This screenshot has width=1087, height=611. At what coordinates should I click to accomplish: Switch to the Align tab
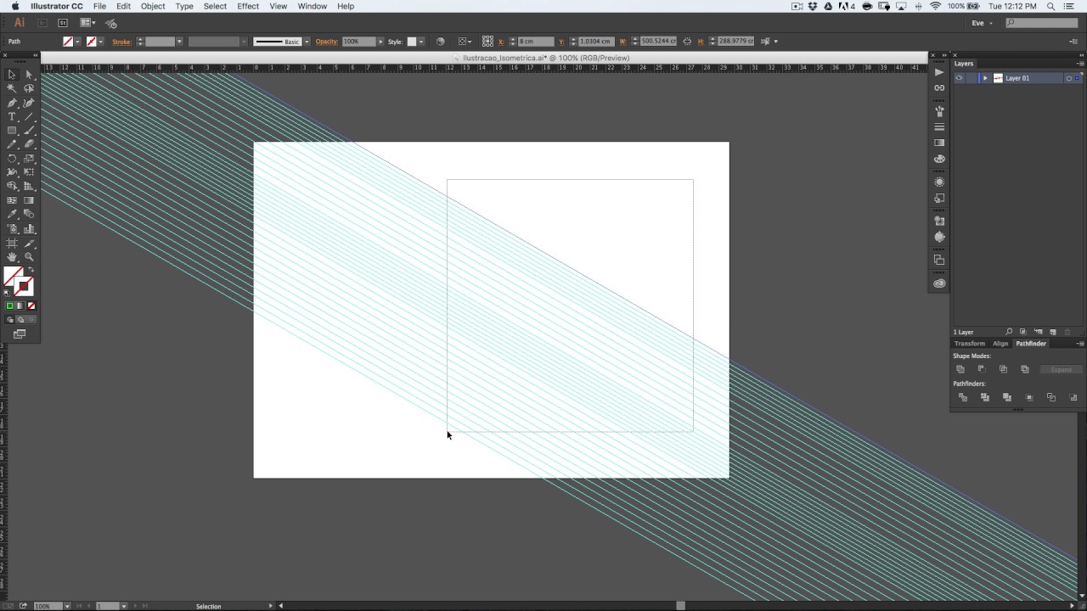(x=1000, y=344)
